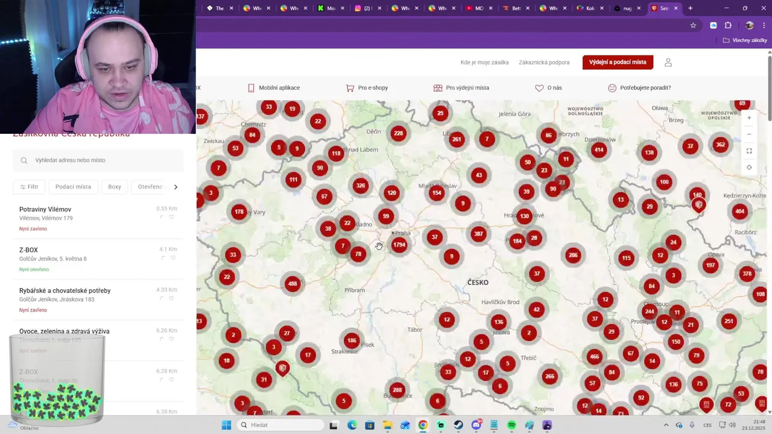Image resolution: width=772 pixels, height=434 pixels.
Task: Click Výdejní a podací místa button
Action: [618, 62]
